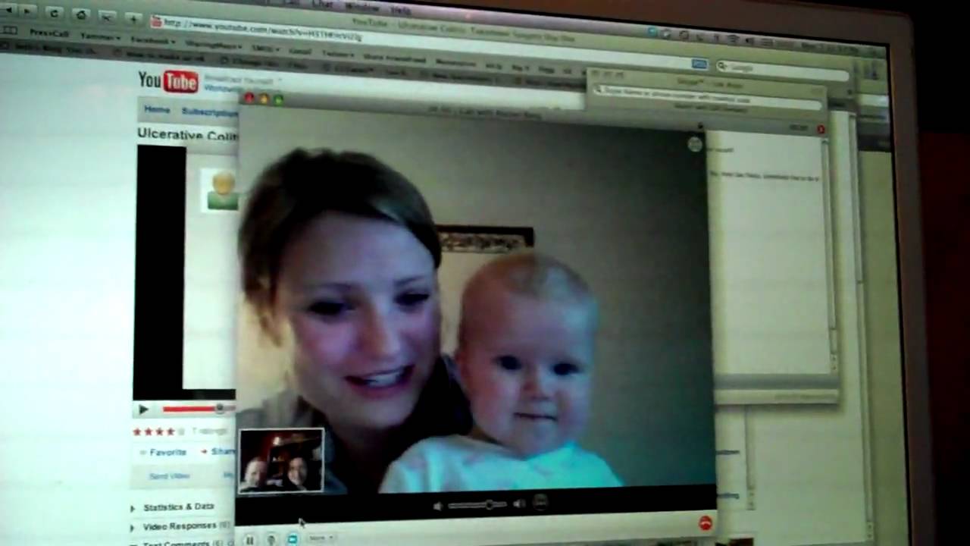This screenshot has width=970, height=546.
Task: Click the loud-volume speaker icon in Skype
Action: click(519, 504)
